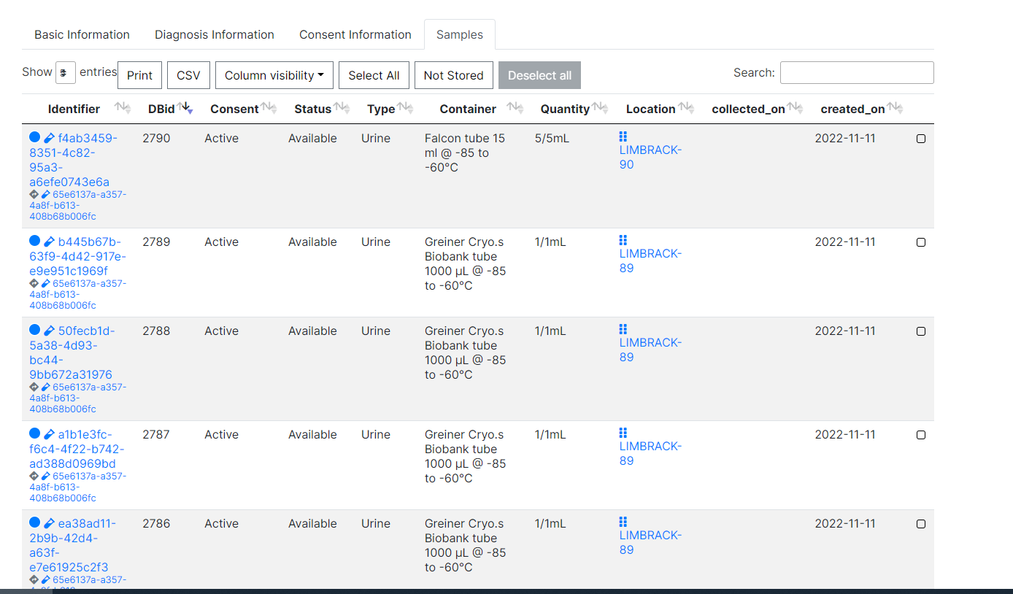The width and height of the screenshot is (1013, 594).
Task: Click the test tube icon beside f4ab3459 identifier
Action: pos(48,137)
